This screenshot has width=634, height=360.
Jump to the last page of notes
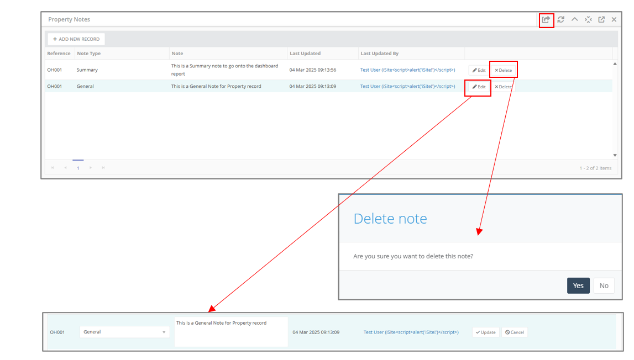(103, 168)
